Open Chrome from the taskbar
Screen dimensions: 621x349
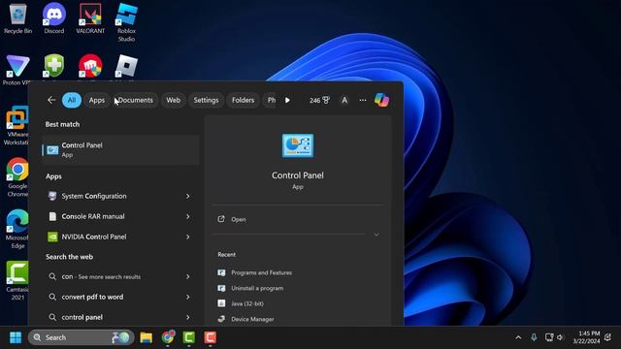[x=168, y=337]
